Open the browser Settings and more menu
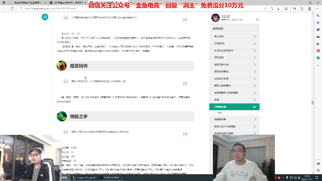The width and height of the screenshot is (322, 181). [317, 8]
